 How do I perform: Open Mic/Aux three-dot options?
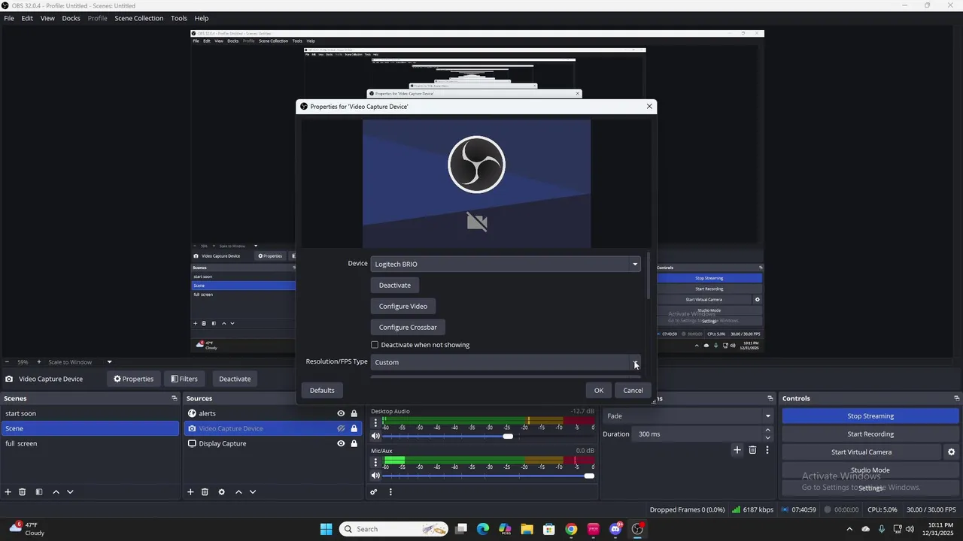point(375,462)
